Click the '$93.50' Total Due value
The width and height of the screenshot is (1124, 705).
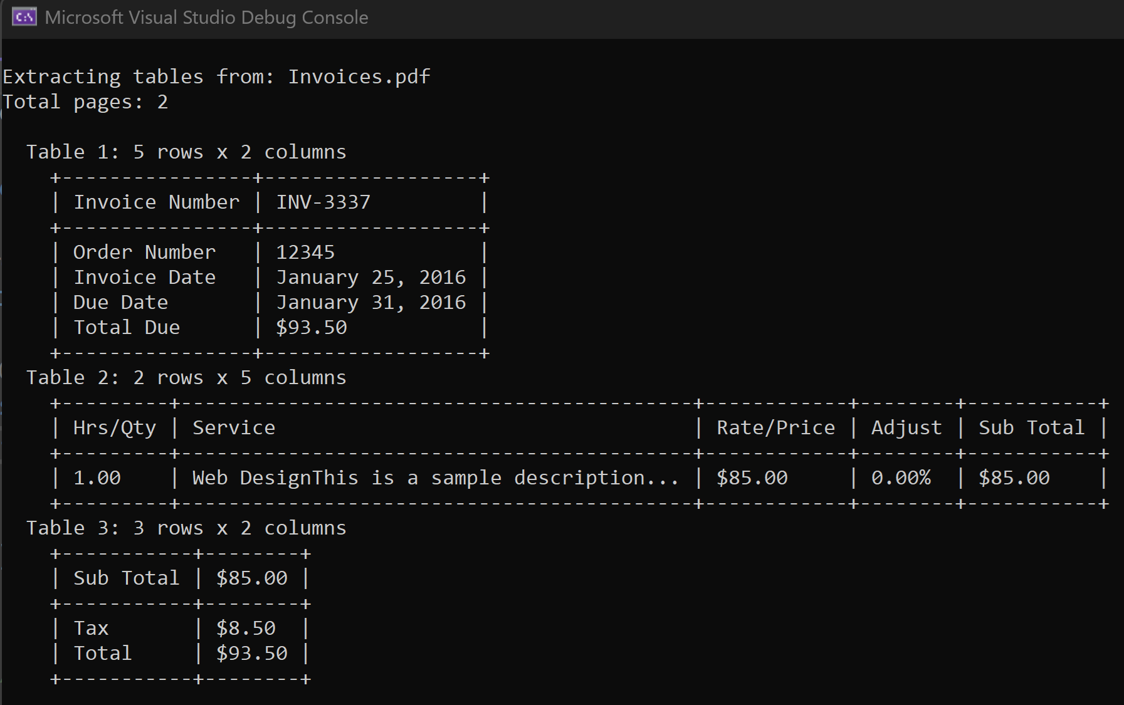coord(312,327)
